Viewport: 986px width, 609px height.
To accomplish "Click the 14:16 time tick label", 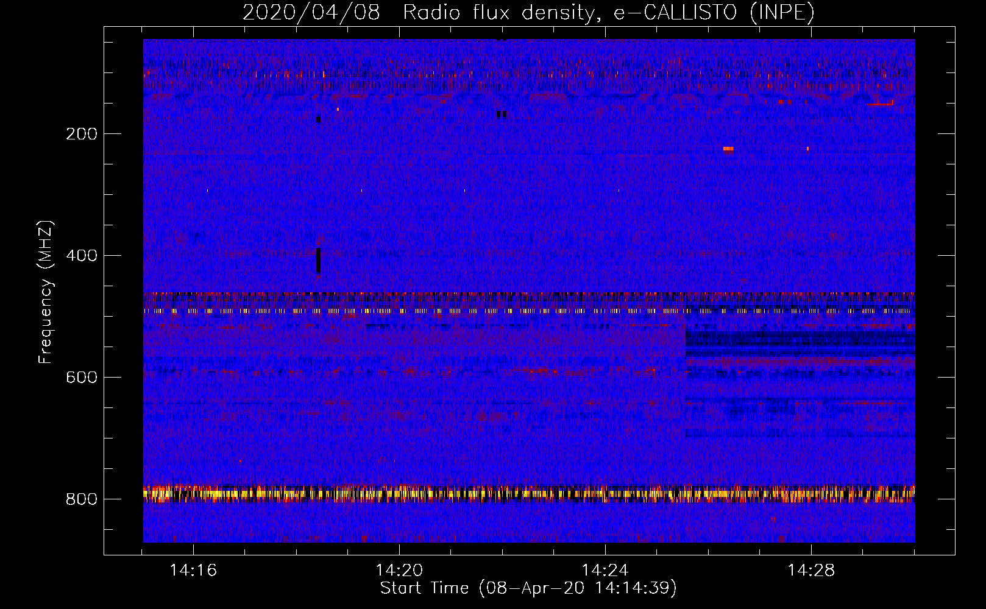I will 193,571.
